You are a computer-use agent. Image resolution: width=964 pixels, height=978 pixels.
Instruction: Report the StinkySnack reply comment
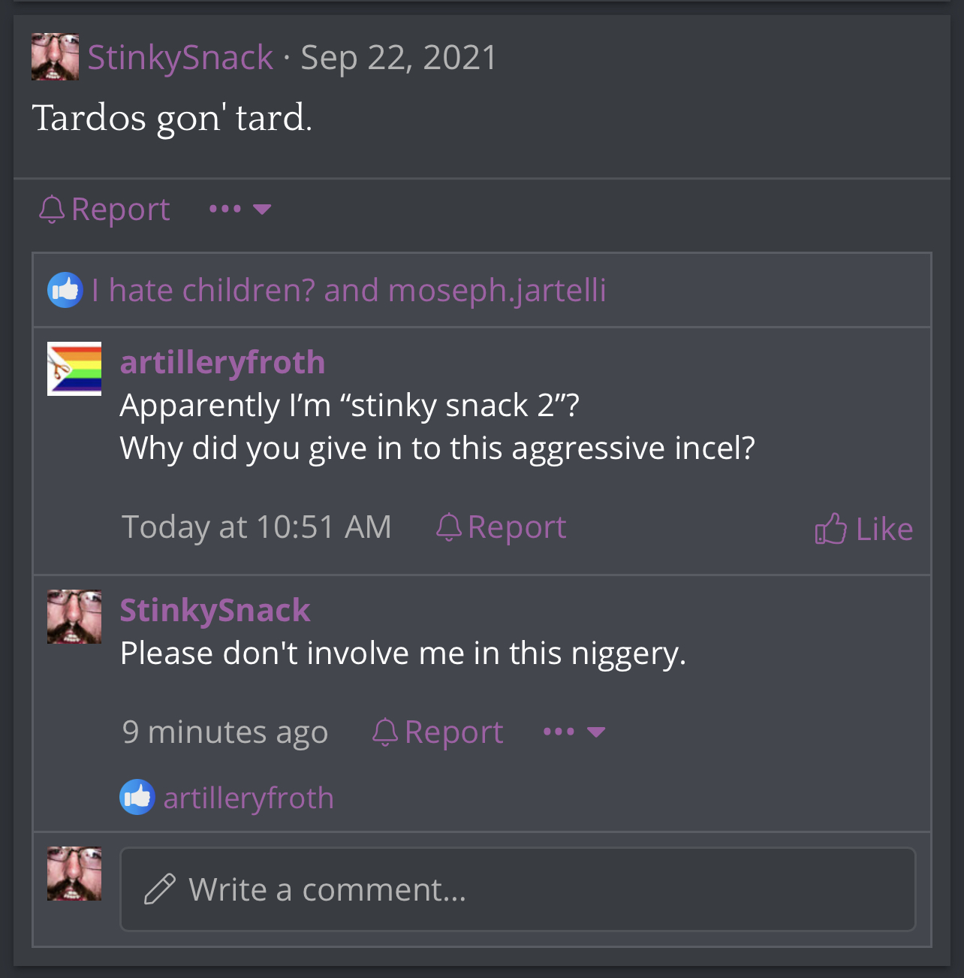pos(438,732)
